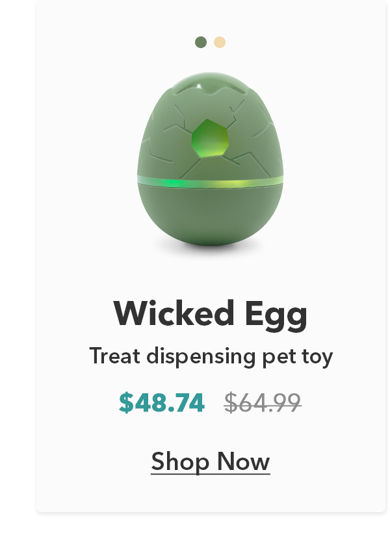Click the glowing hexagon window on the egg
This screenshot has height=548, width=390.
pos(210,138)
